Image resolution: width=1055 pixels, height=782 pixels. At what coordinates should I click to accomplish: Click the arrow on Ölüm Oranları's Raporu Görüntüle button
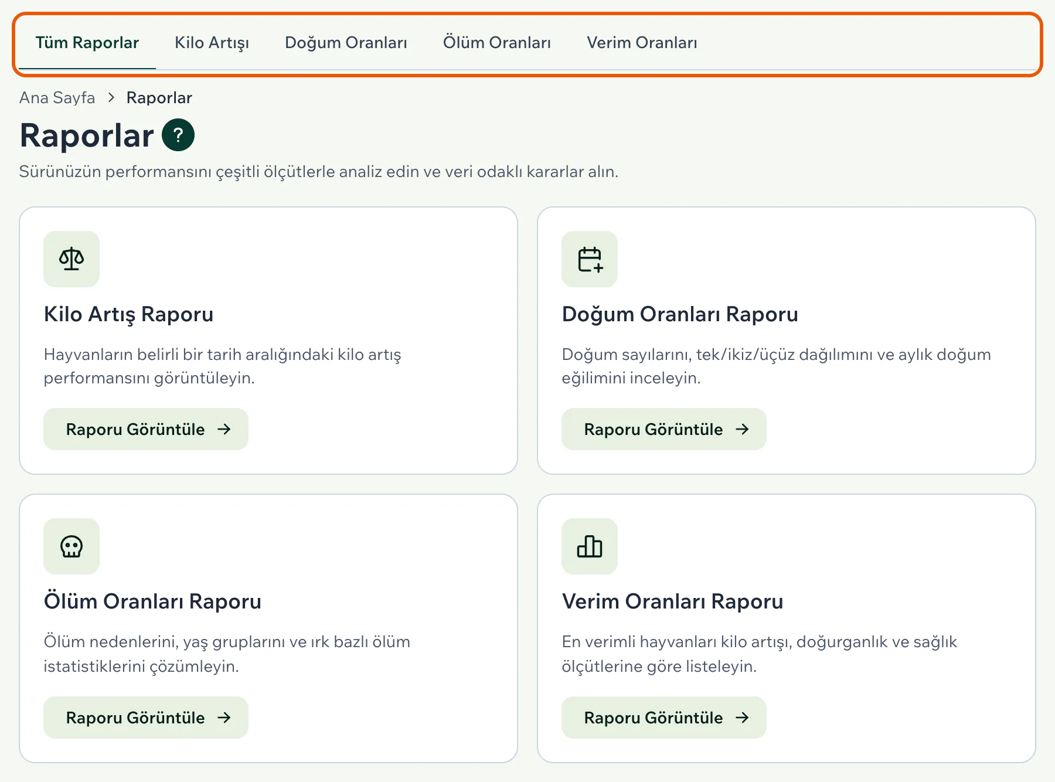(224, 718)
